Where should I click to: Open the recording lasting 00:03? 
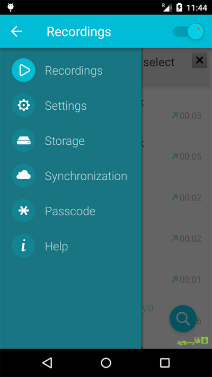(x=176, y=116)
